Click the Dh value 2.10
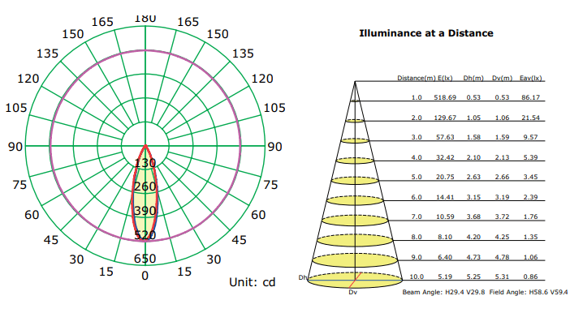The width and height of the screenshot is (583, 313). 473,157
